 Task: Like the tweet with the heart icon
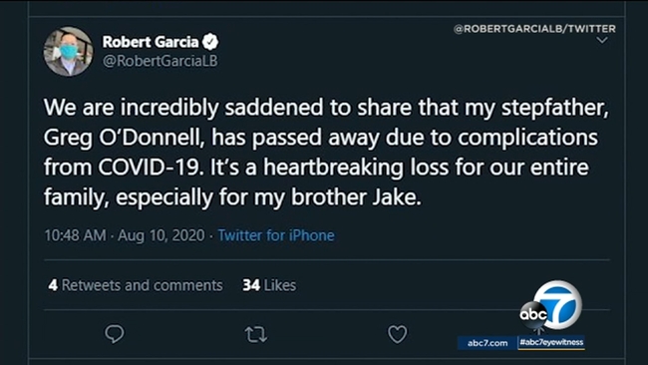(397, 334)
